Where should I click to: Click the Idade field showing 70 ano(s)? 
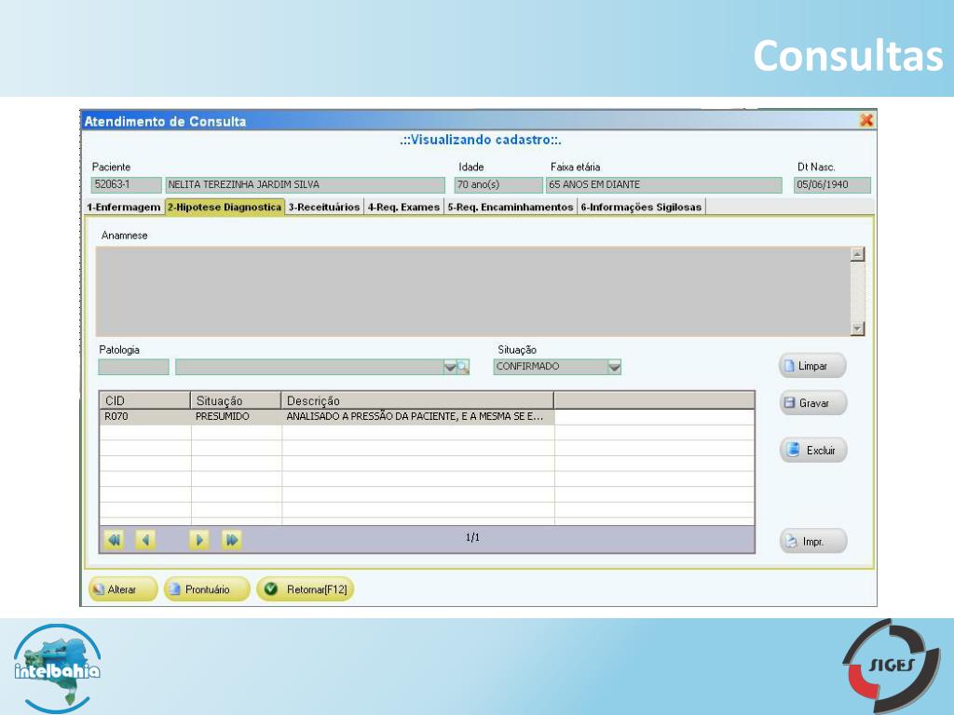[498, 185]
